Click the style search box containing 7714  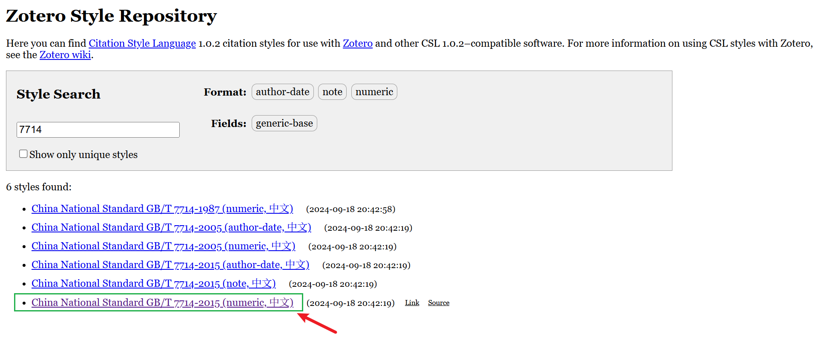pyautogui.click(x=98, y=130)
